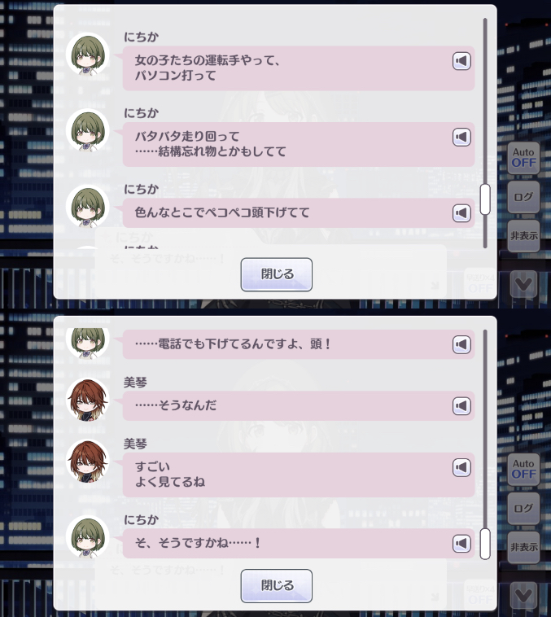Click Nichika avatar beside 女の子たちの運転手 message
Image resolution: width=551 pixels, height=617 pixels.
pyautogui.click(x=87, y=55)
